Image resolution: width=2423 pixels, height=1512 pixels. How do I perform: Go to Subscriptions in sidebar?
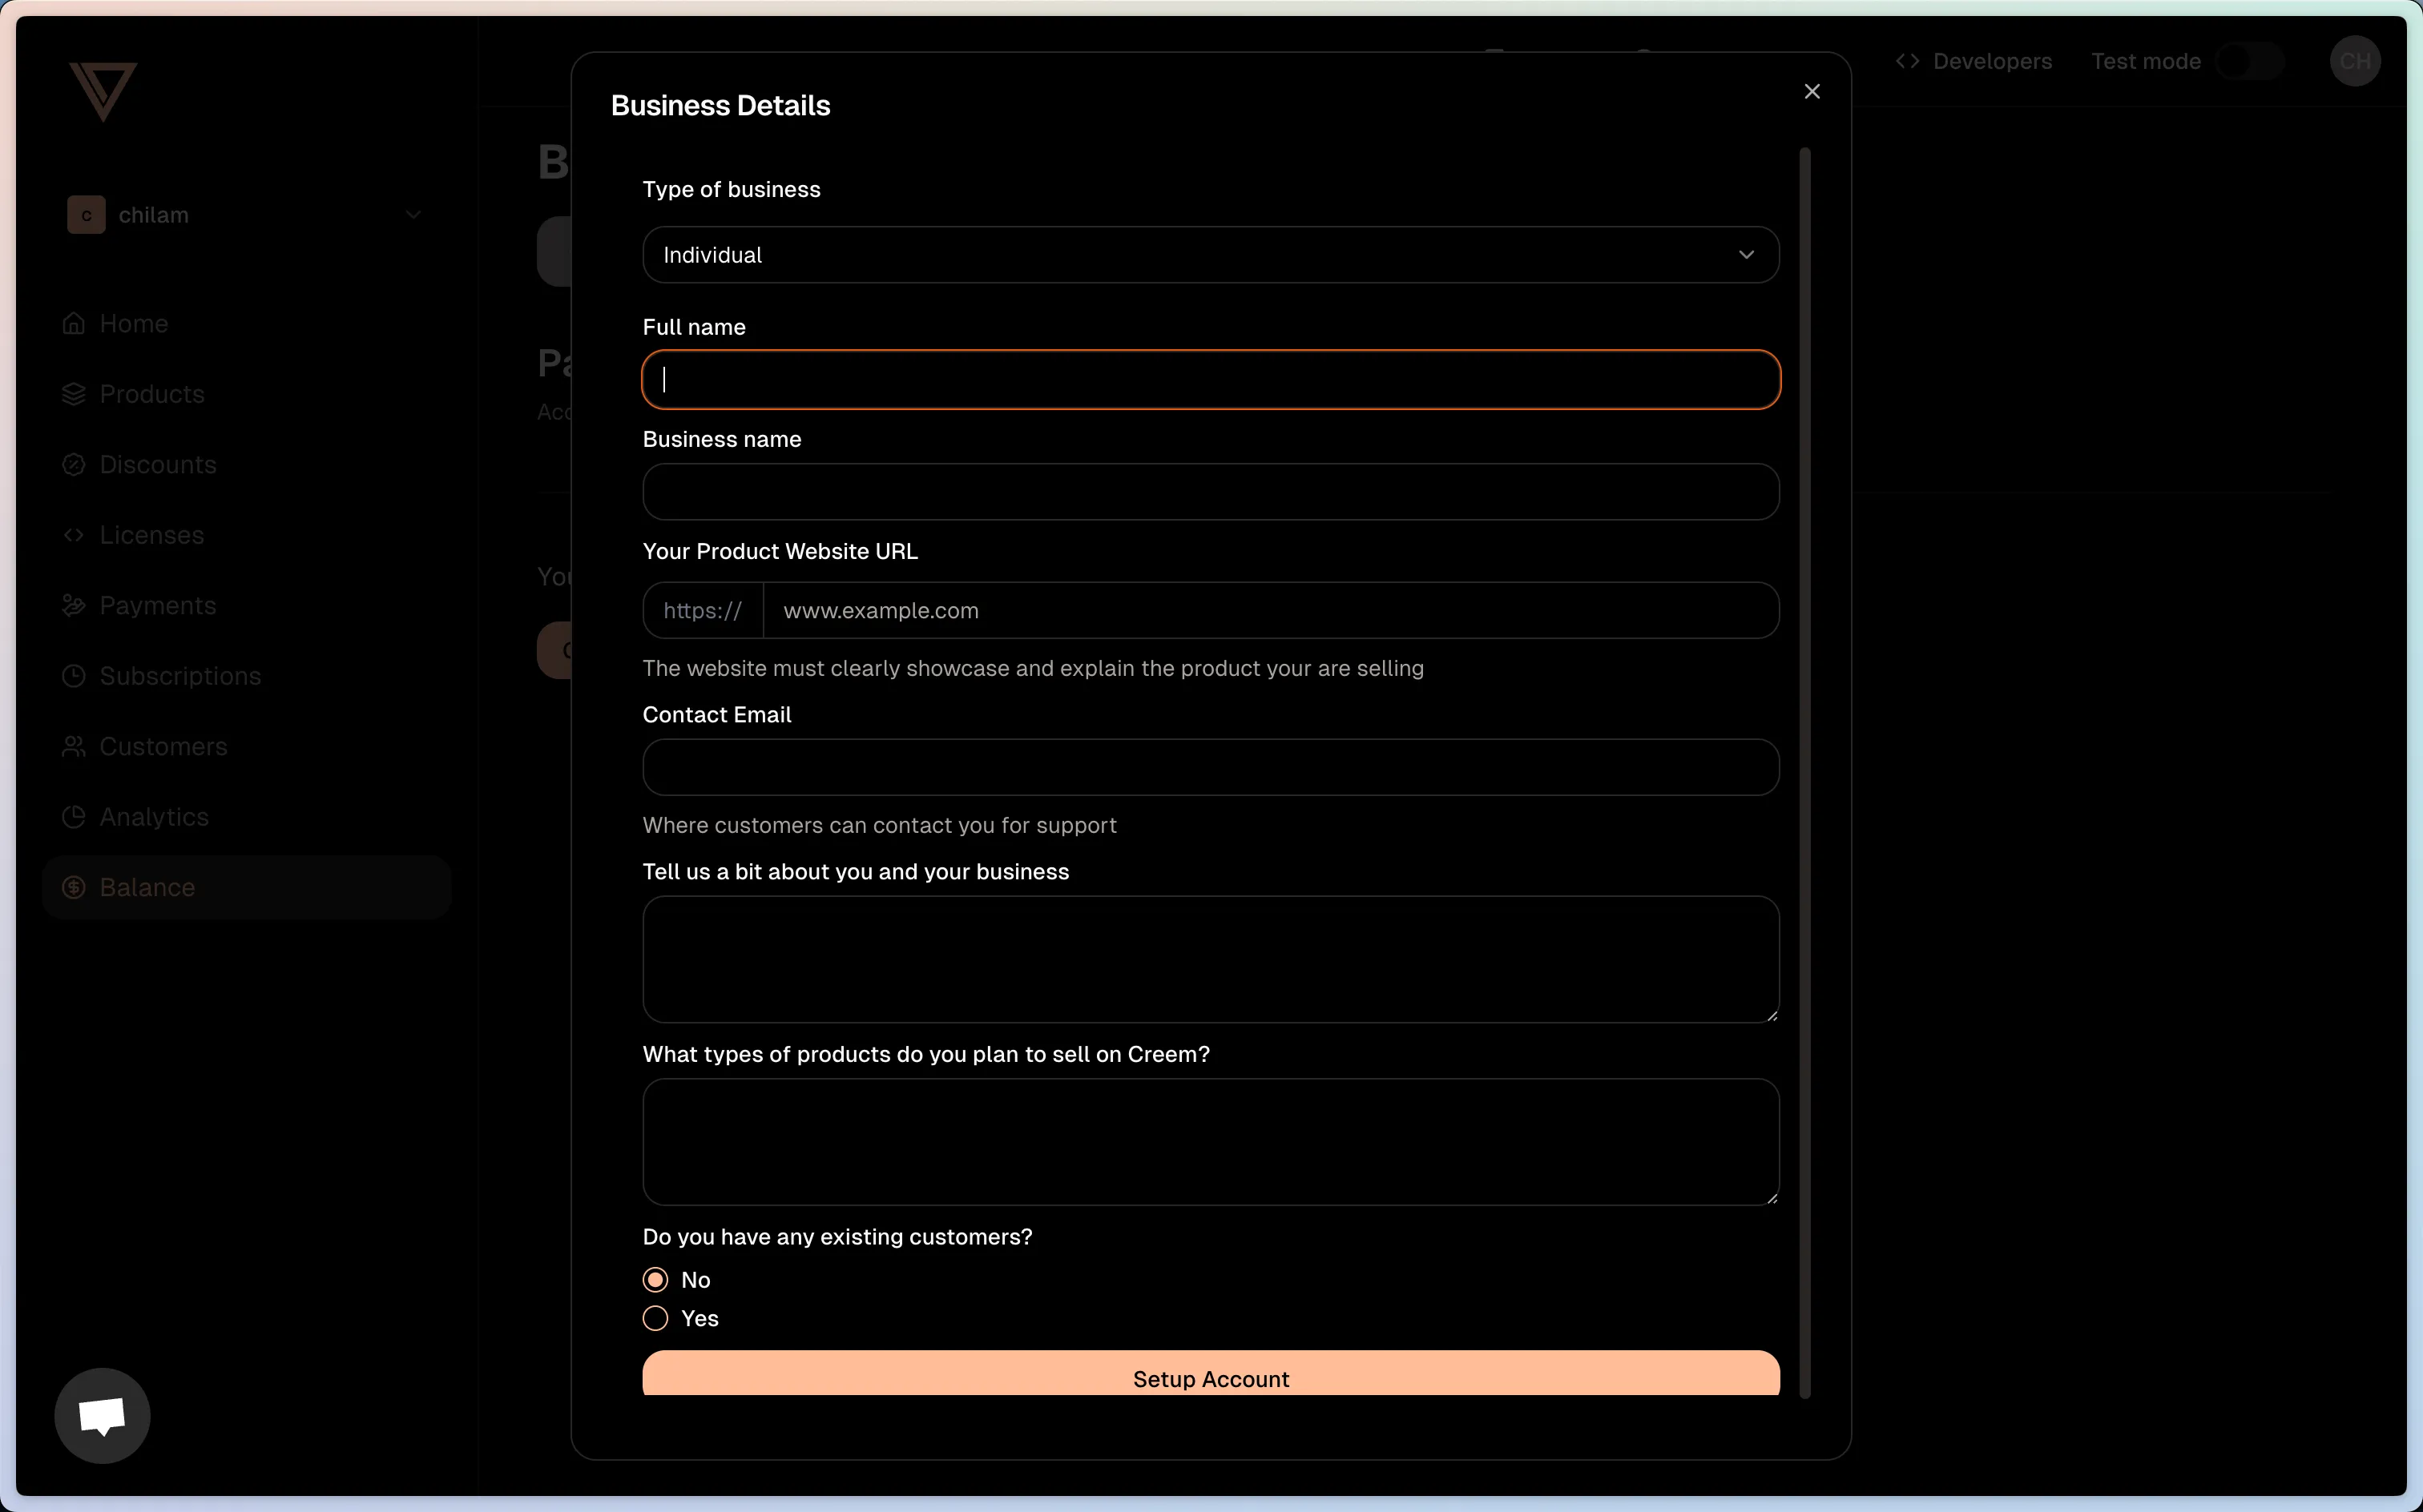[x=180, y=676]
